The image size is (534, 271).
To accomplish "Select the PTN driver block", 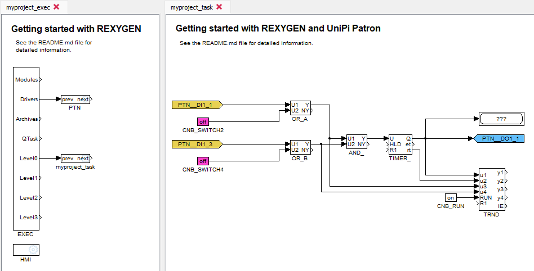I will [75, 100].
